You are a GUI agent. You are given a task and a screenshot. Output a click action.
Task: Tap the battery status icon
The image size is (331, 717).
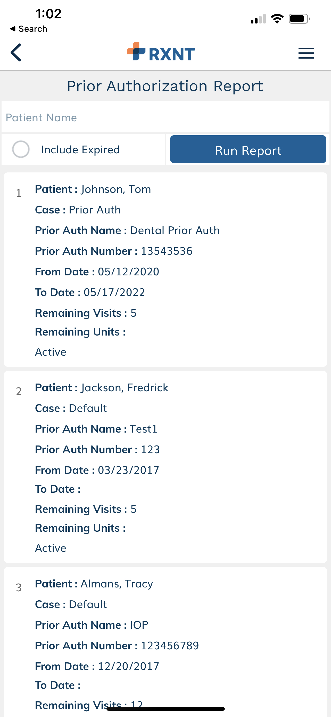click(x=299, y=19)
